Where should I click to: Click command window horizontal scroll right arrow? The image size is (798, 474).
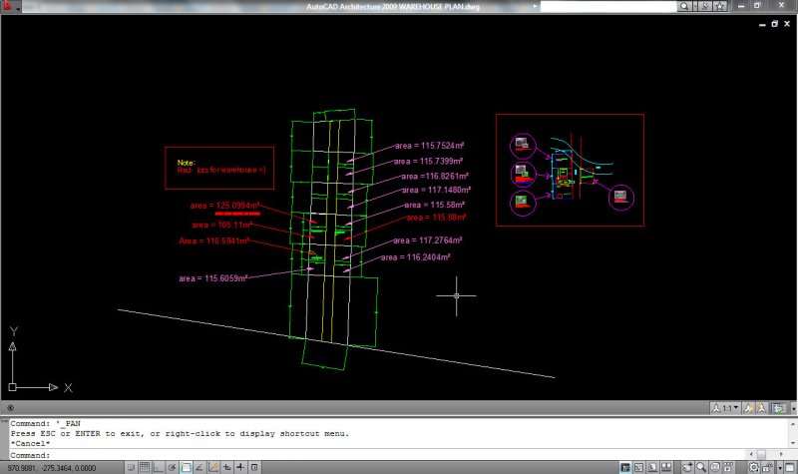coord(781,454)
